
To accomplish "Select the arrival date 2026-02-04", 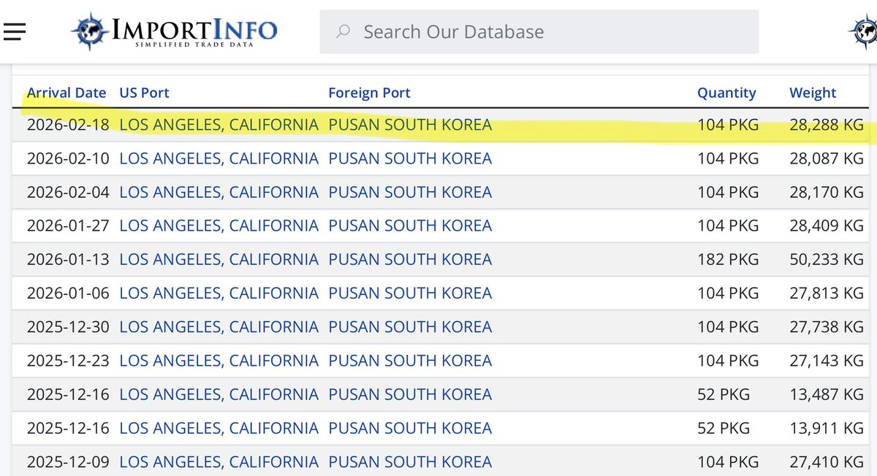I will [68, 192].
